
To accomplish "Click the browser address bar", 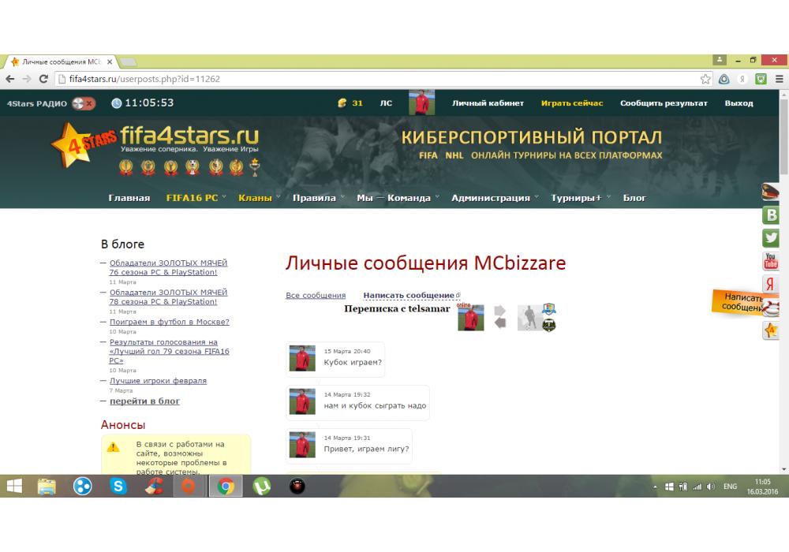I will [x=383, y=79].
